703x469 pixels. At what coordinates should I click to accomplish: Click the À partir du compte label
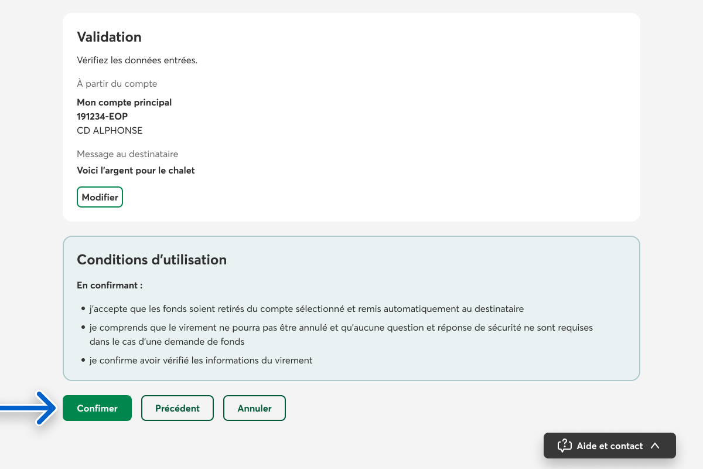tap(117, 84)
